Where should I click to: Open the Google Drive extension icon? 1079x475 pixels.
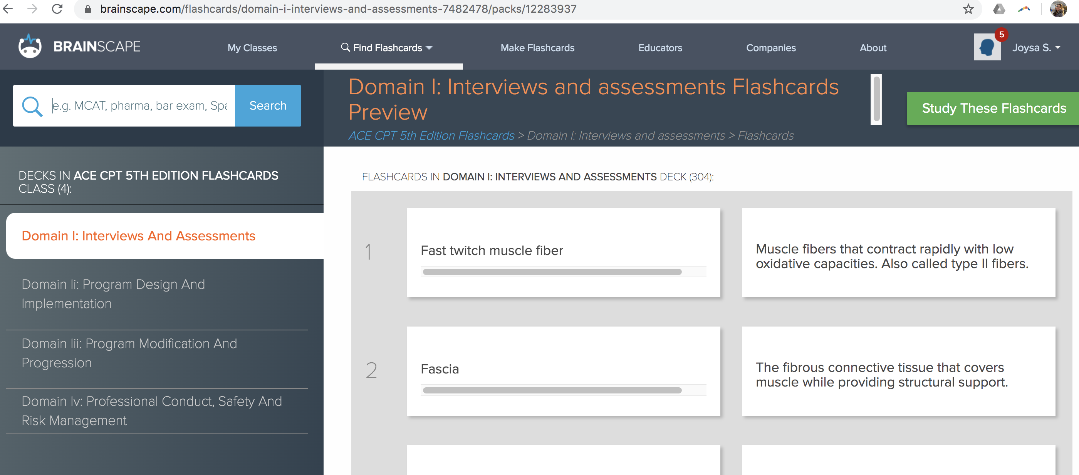pyautogui.click(x=999, y=9)
